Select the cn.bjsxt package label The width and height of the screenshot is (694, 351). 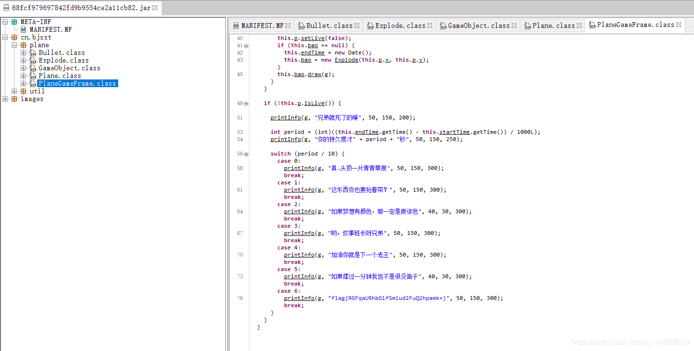pyautogui.click(x=36, y=37)
